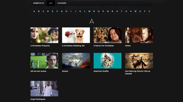The height and width of the screenshot is (102, 183).
Task: Jump to letter J in the alphabet bar
Action: [76, 11]
